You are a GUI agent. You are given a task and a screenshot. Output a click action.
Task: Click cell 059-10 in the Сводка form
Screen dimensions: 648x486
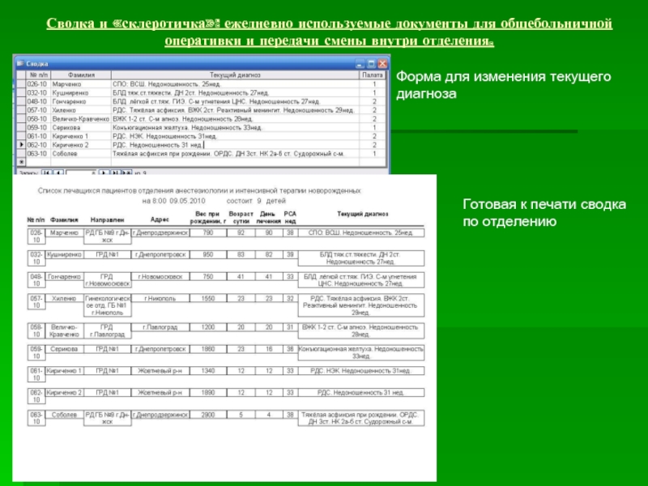click(37, 127)
